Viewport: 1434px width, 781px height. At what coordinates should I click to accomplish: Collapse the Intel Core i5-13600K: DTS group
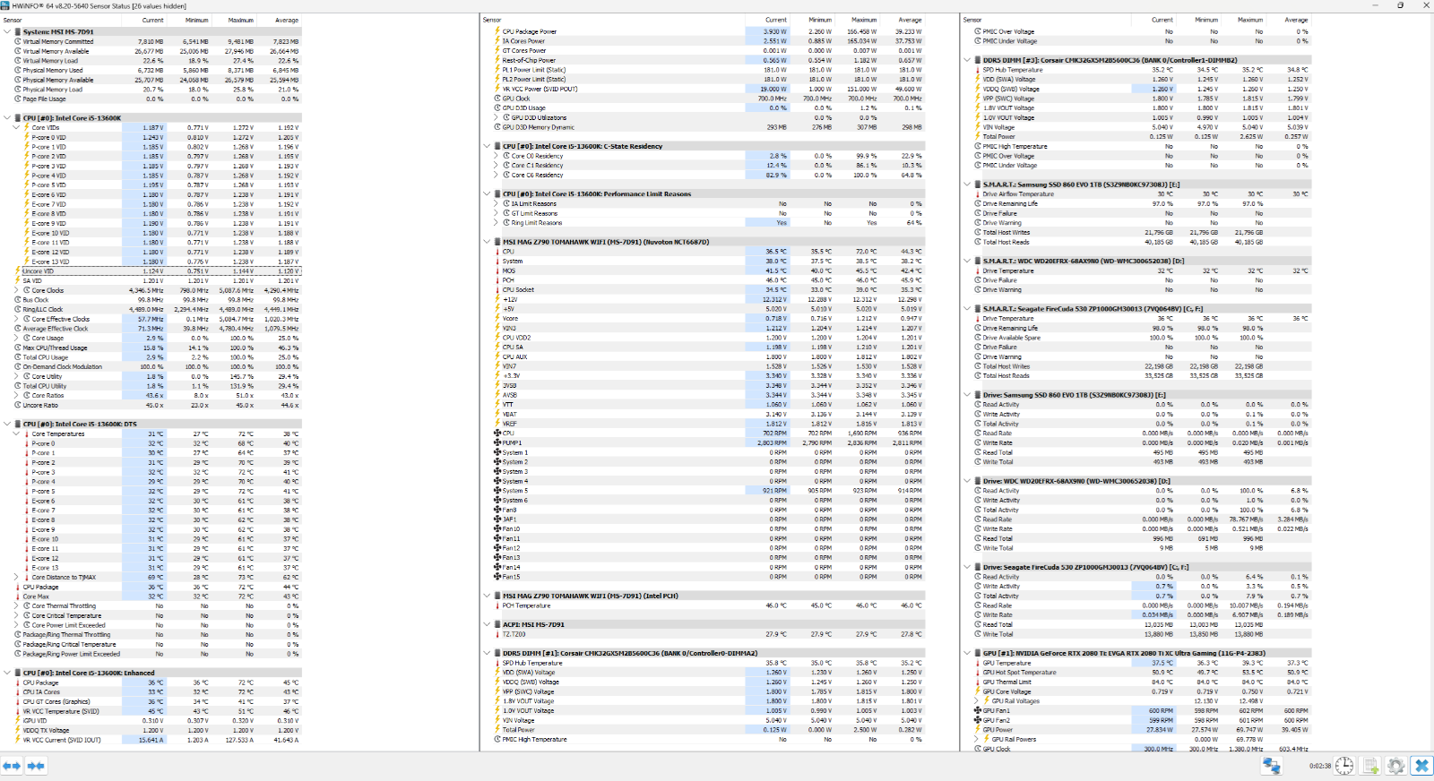[7, 424]
